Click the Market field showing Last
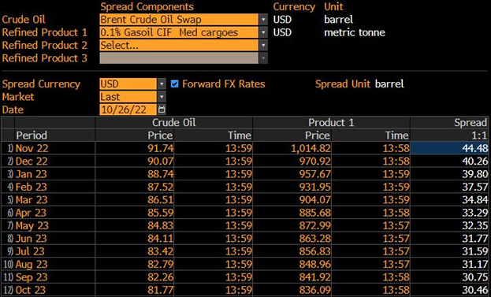 (x=128, y=97)
